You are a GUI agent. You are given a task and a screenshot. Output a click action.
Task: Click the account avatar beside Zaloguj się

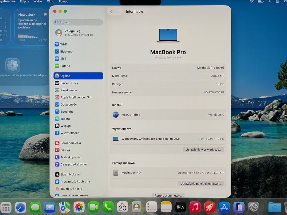click(58, 33)
